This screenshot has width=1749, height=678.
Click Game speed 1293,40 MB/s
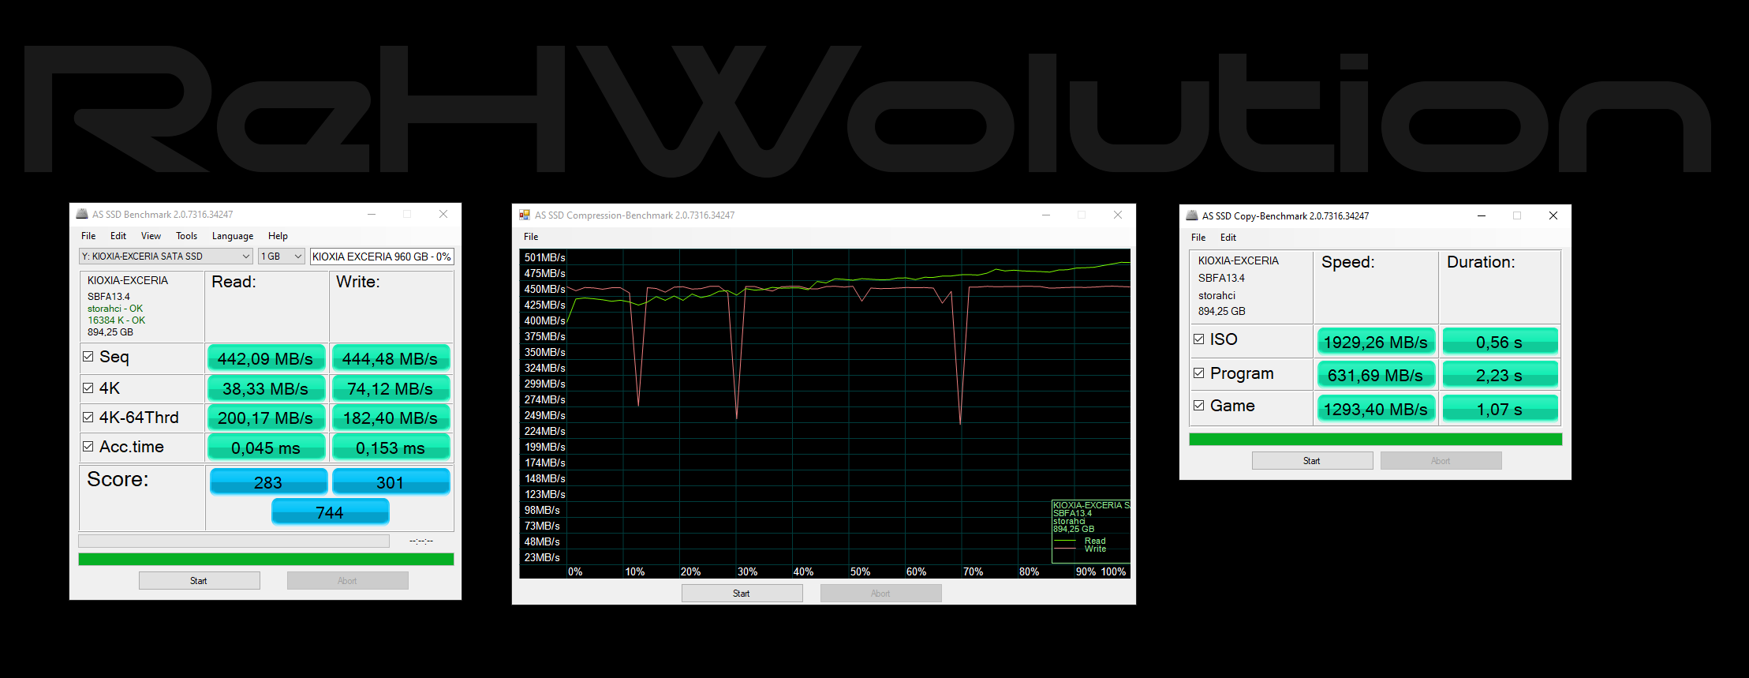tap(1376, 409)
